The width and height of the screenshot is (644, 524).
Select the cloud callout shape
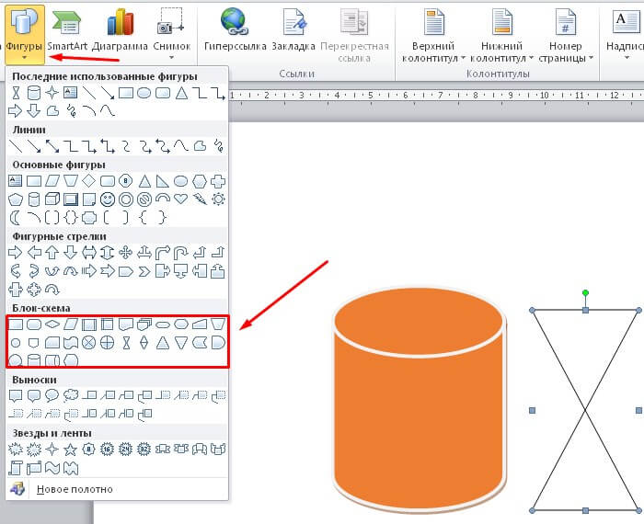pos(71,396)
